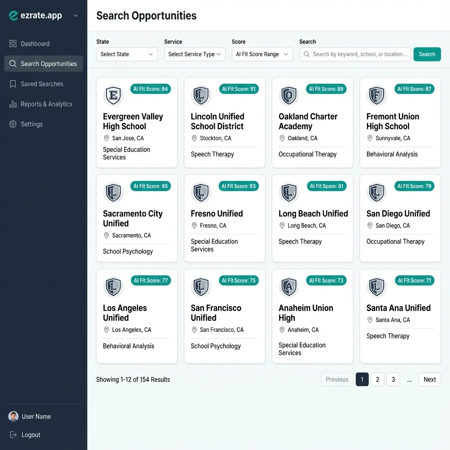Click Evergreen Valley's shield badge icon
450x450 pixels.
point(113,95)
